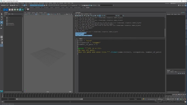Open Outliner Display menu

6,14
